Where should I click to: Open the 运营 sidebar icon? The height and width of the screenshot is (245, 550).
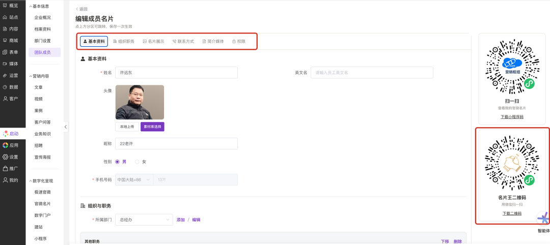click(x=5, y=75)
